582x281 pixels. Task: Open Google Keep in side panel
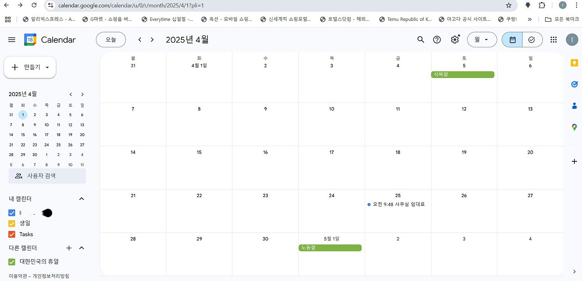click(x=574, y=63)
